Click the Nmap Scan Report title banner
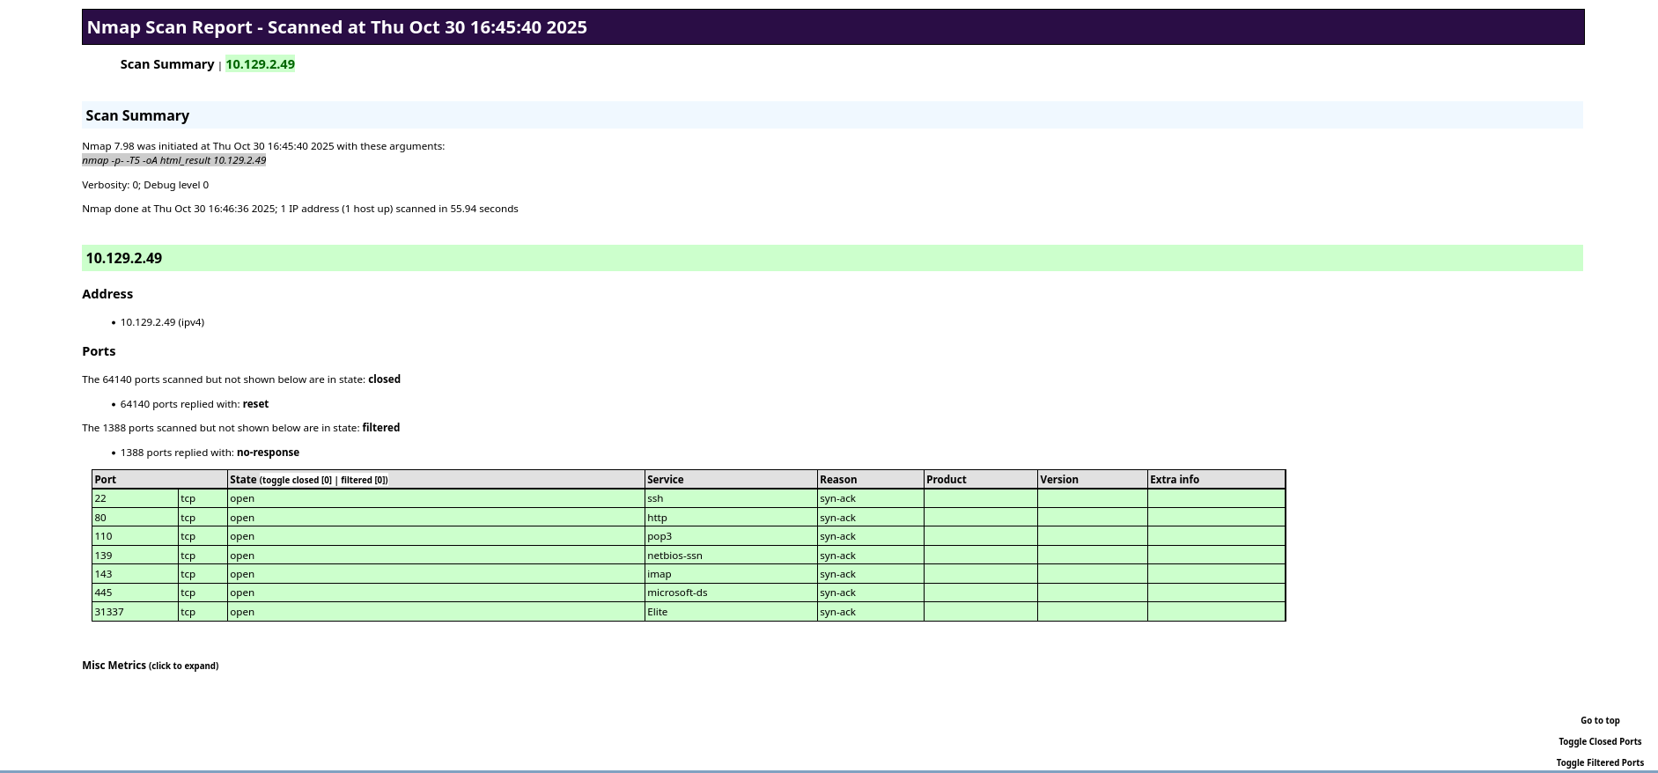This screenshot has height=773, width=1658. pos(832,27)
